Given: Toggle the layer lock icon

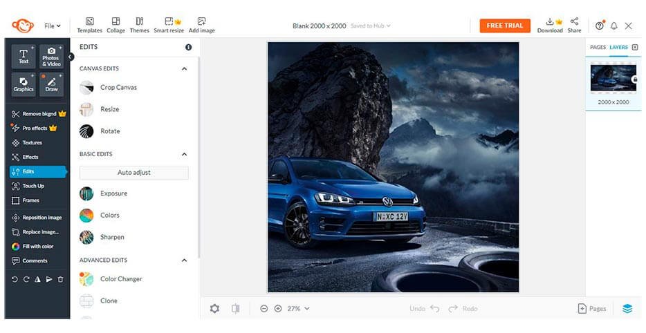Looking at the screenshot, I should pos(635,79).
